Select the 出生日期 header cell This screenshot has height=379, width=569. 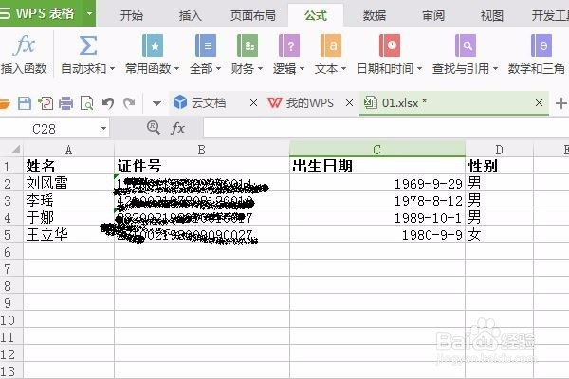tap(377, 166)
